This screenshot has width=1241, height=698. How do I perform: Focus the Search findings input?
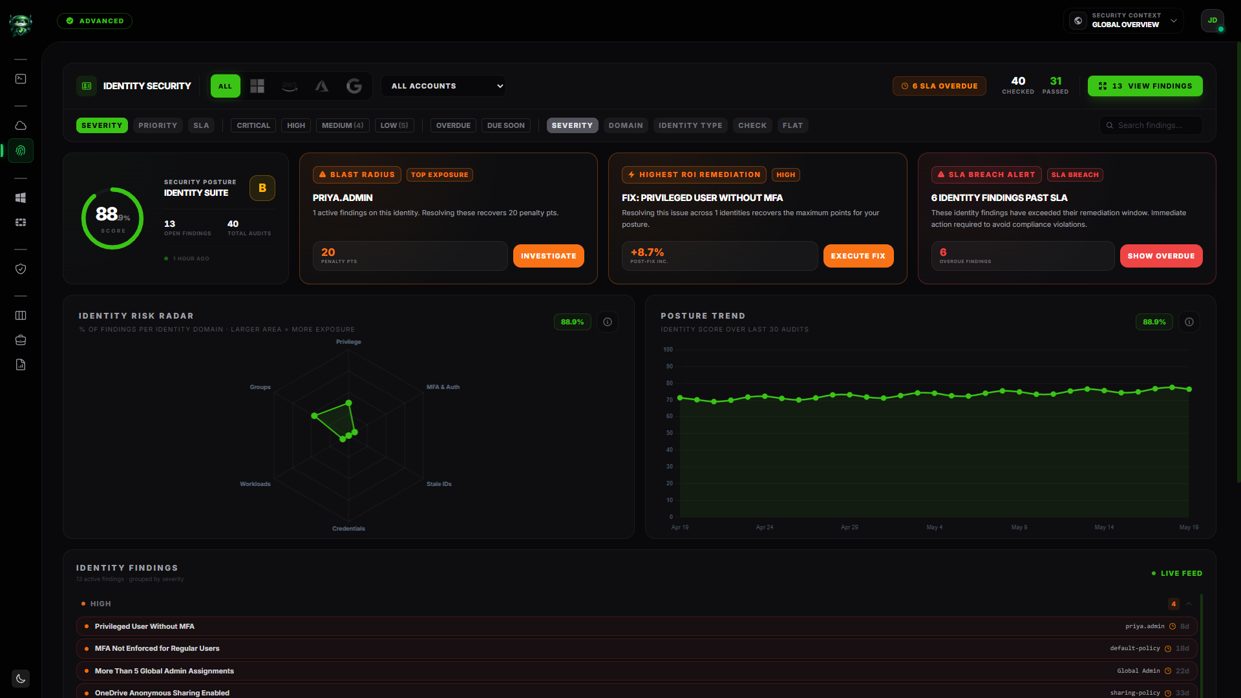pyautogui.click(x=1151, y=125)
